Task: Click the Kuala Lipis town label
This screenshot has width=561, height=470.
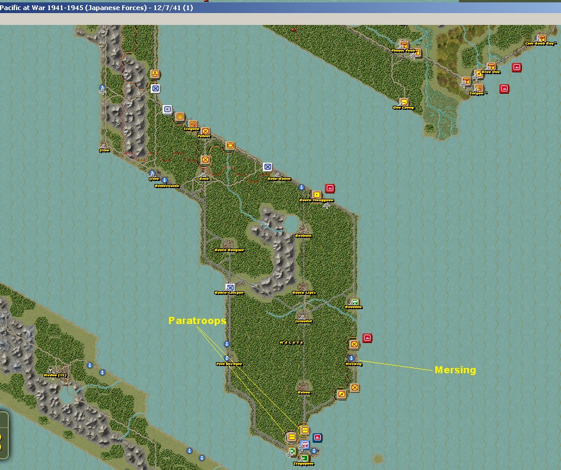Action: pyautogui.click(x=304, y=293)
